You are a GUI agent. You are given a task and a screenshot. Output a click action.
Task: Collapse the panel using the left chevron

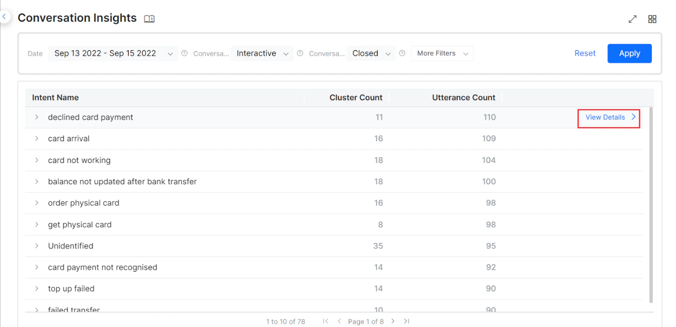coord(4,17)
